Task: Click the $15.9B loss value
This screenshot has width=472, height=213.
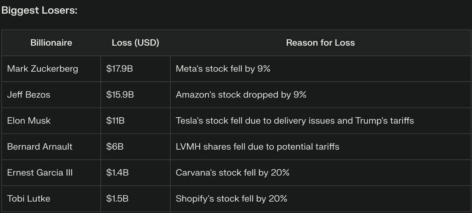Action: pos(120,95)
